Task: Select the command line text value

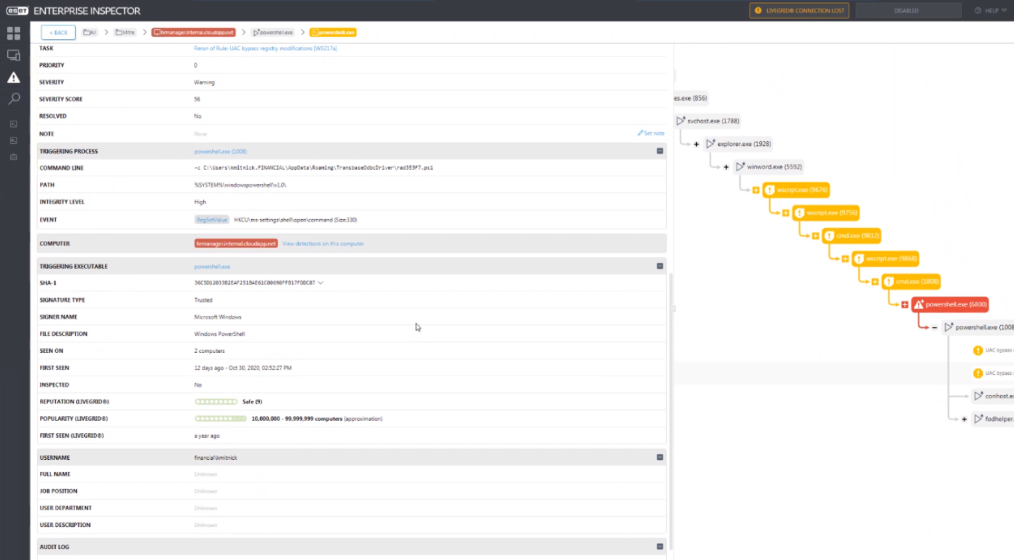Action: (x=313, y=168)
